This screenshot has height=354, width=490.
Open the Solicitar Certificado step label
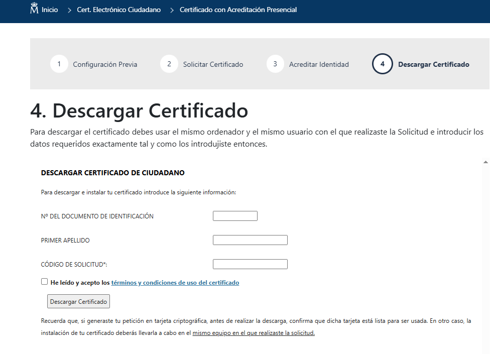(213, 64)
